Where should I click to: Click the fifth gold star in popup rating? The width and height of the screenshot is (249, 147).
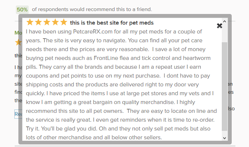point(64,22)
